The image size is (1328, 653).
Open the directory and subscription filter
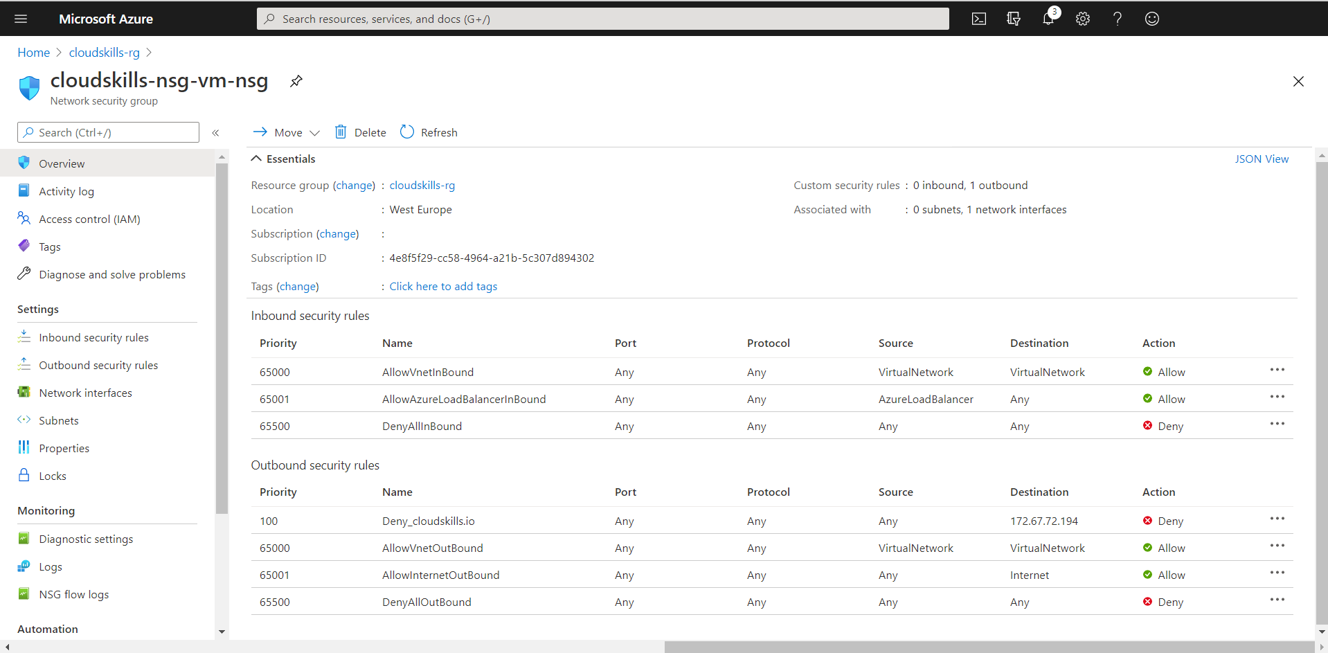(1014, 19)
